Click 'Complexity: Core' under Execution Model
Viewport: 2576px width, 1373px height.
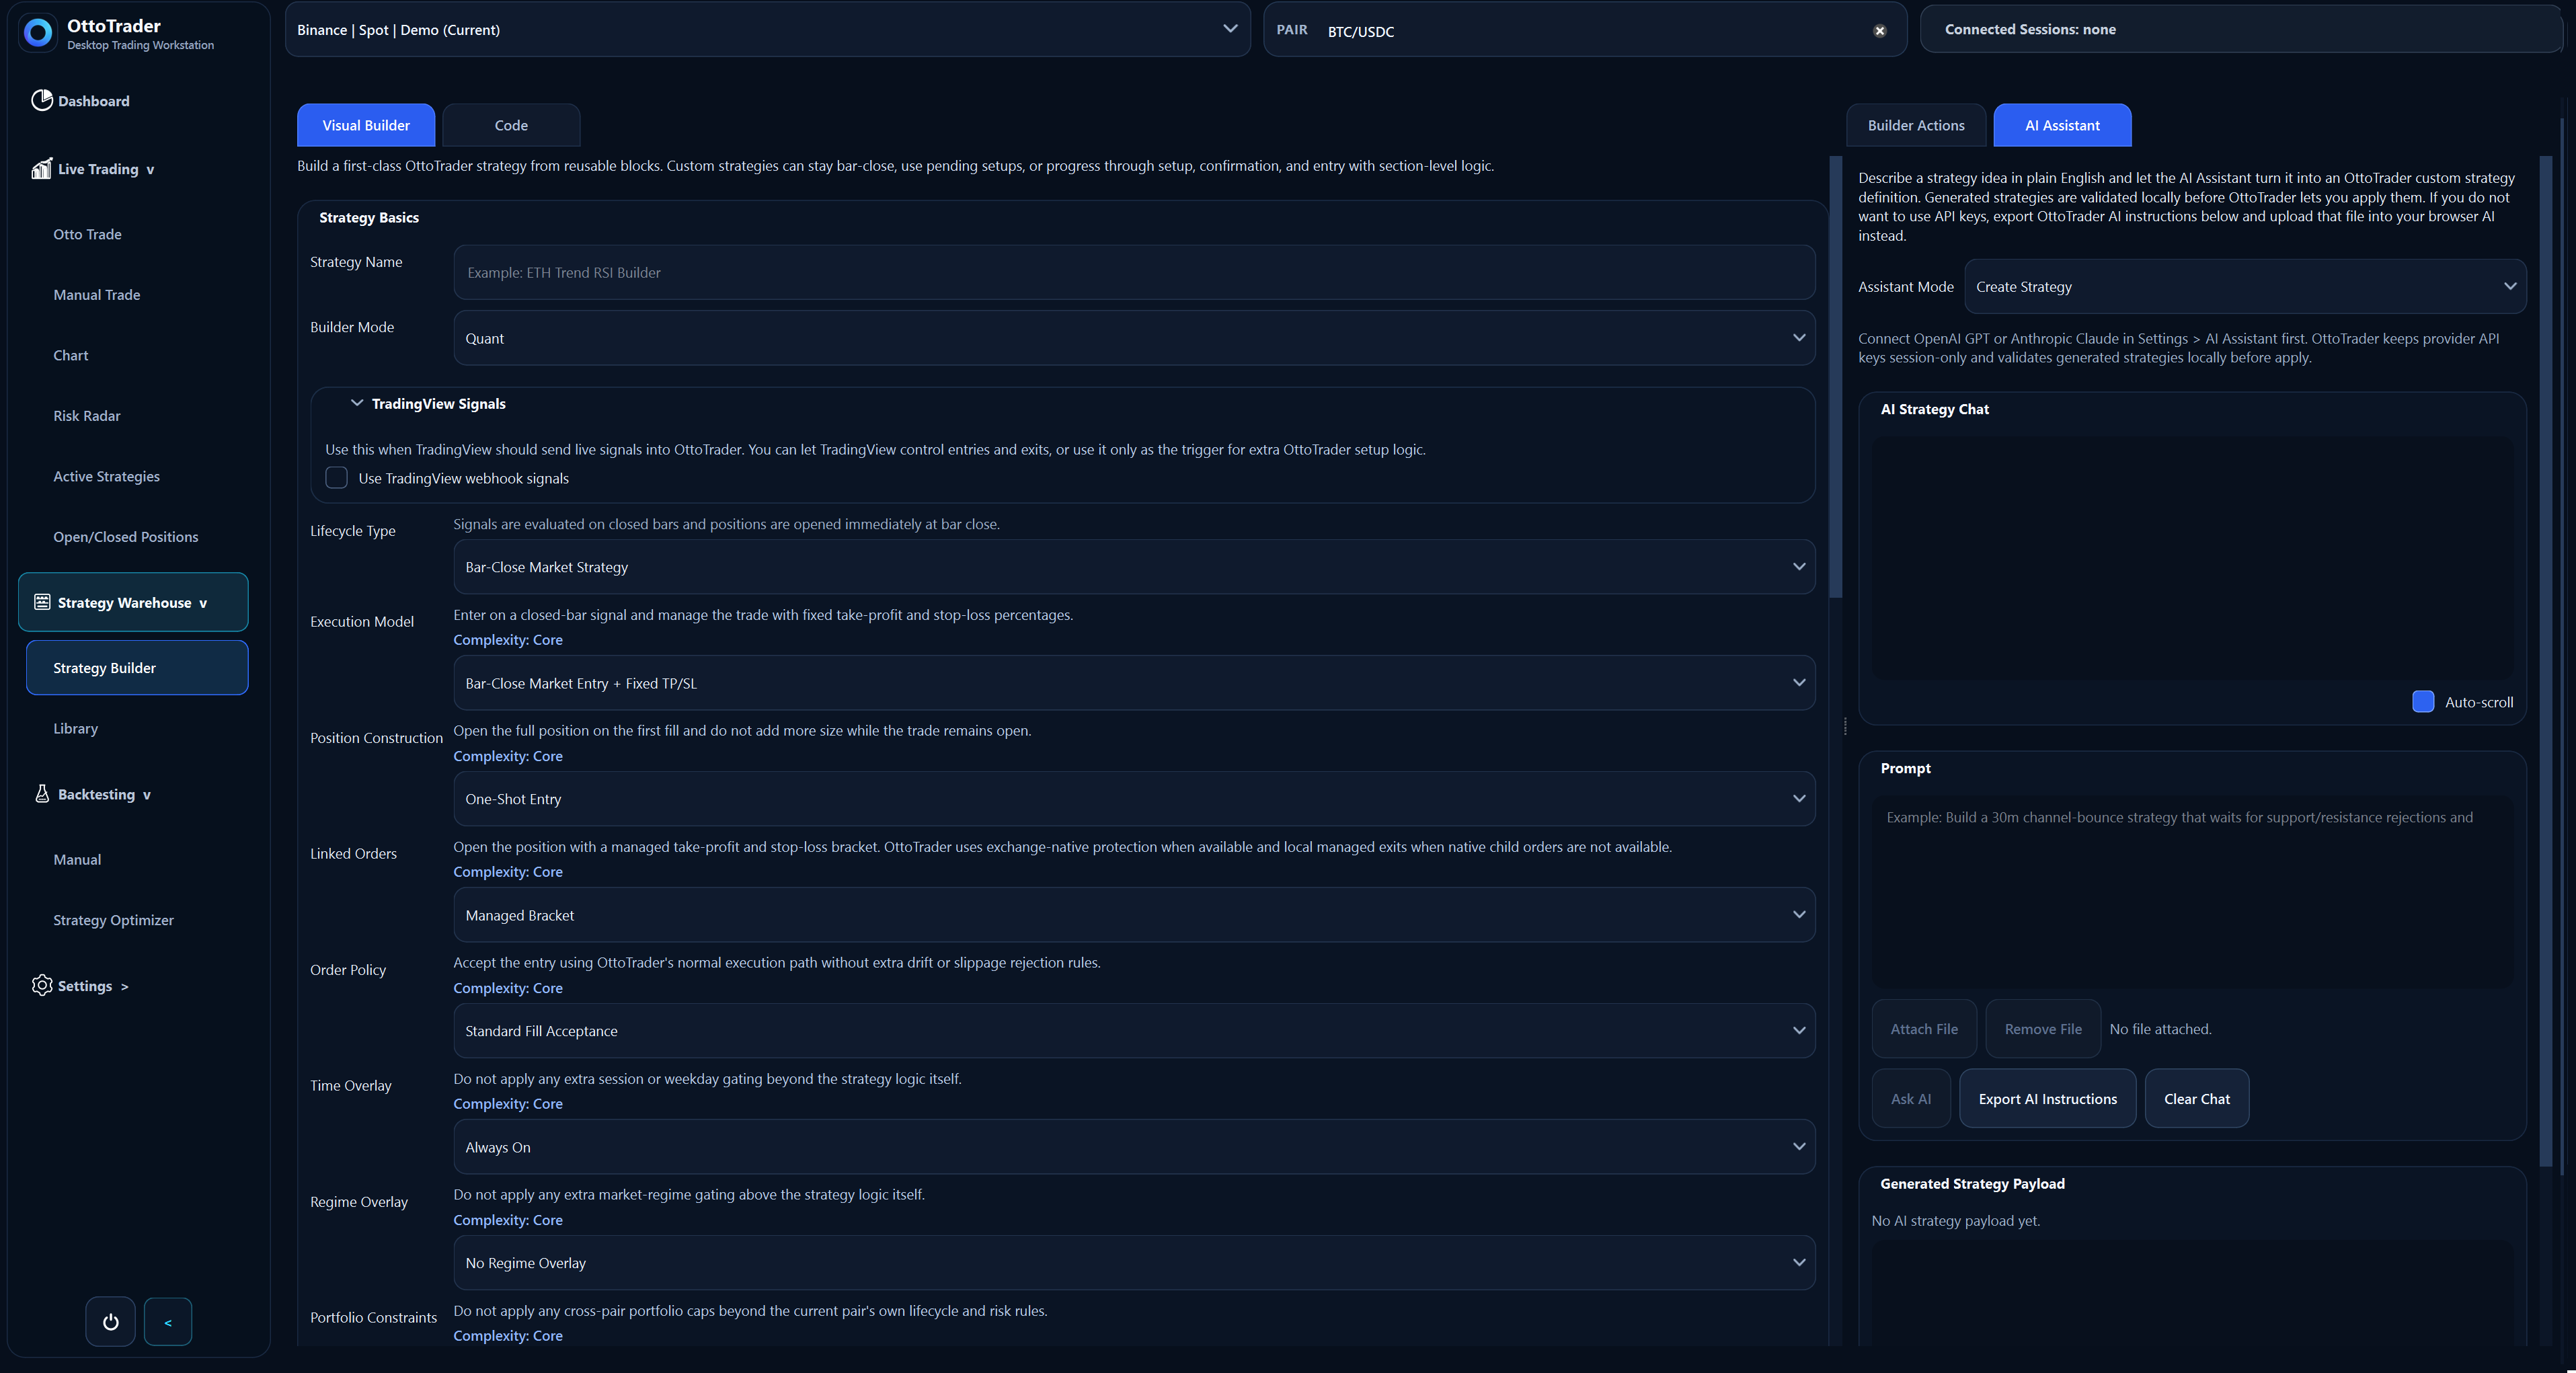click(x=507, y=640)
